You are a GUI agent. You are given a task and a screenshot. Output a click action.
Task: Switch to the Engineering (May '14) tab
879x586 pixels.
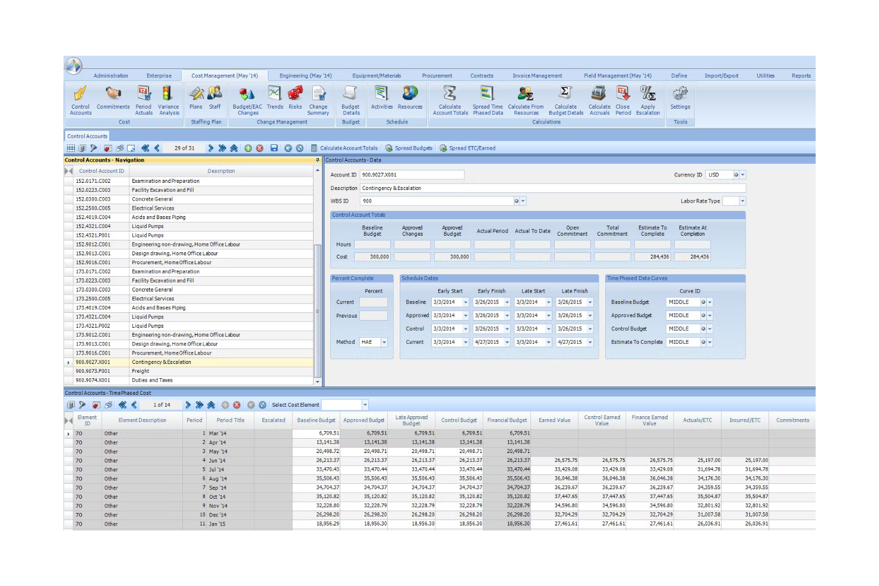pos(305,76)
